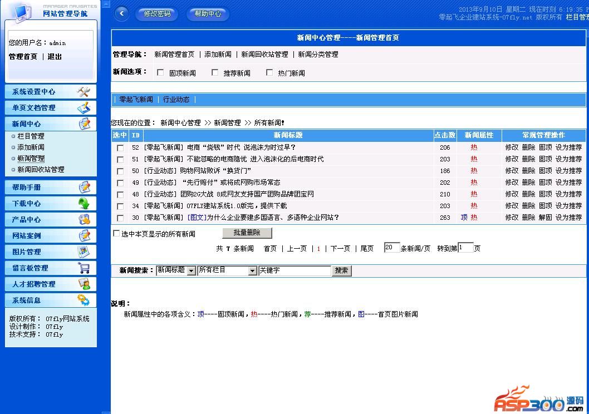Open 图片管理 menu section
The width and height of the screenshot is (589, 414).
(51, 252)
